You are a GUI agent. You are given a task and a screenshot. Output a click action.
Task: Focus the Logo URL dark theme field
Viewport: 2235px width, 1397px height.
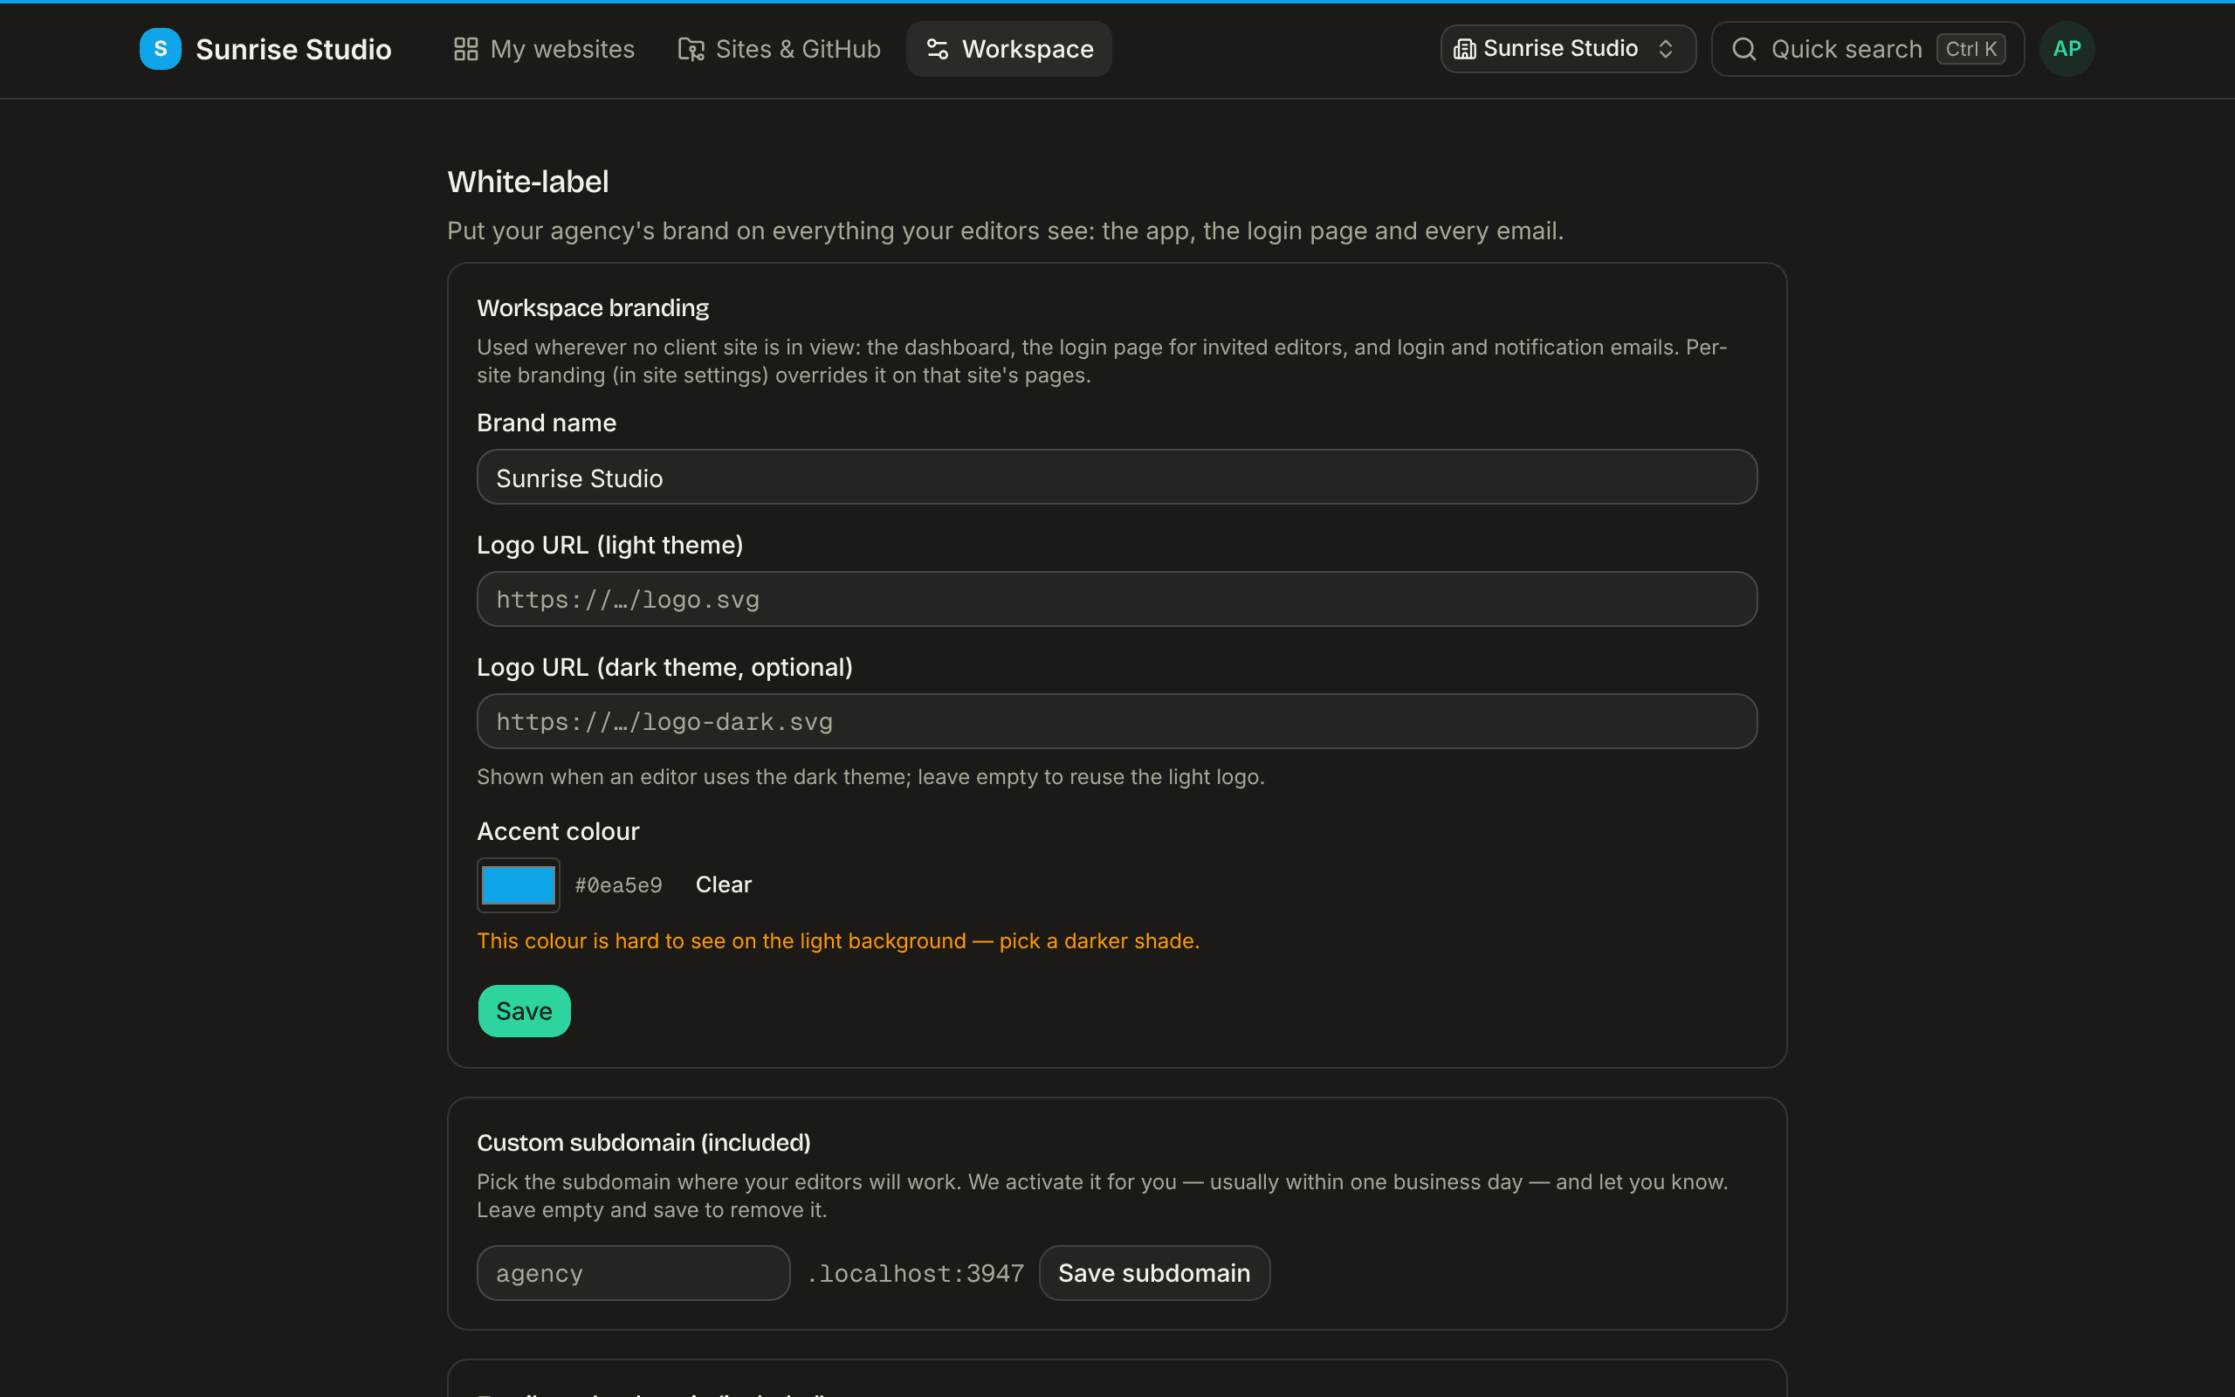click(x=1117, y=721)
